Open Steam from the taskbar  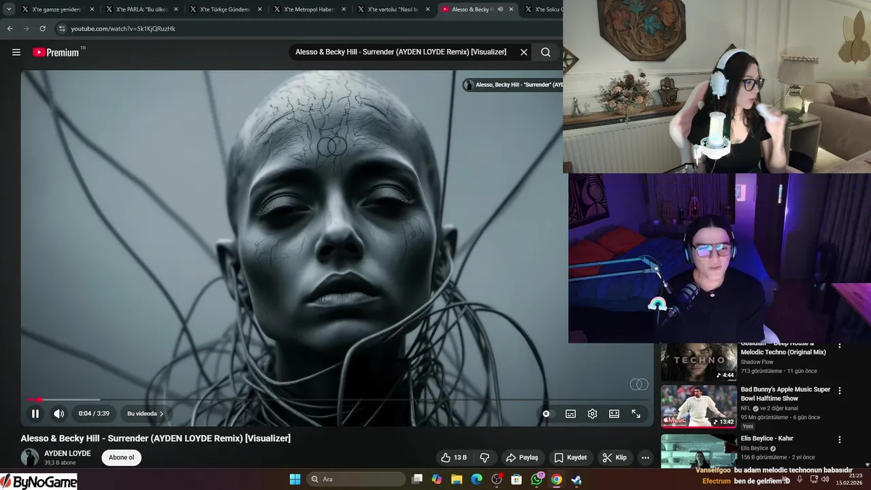(x=576, y=479)
